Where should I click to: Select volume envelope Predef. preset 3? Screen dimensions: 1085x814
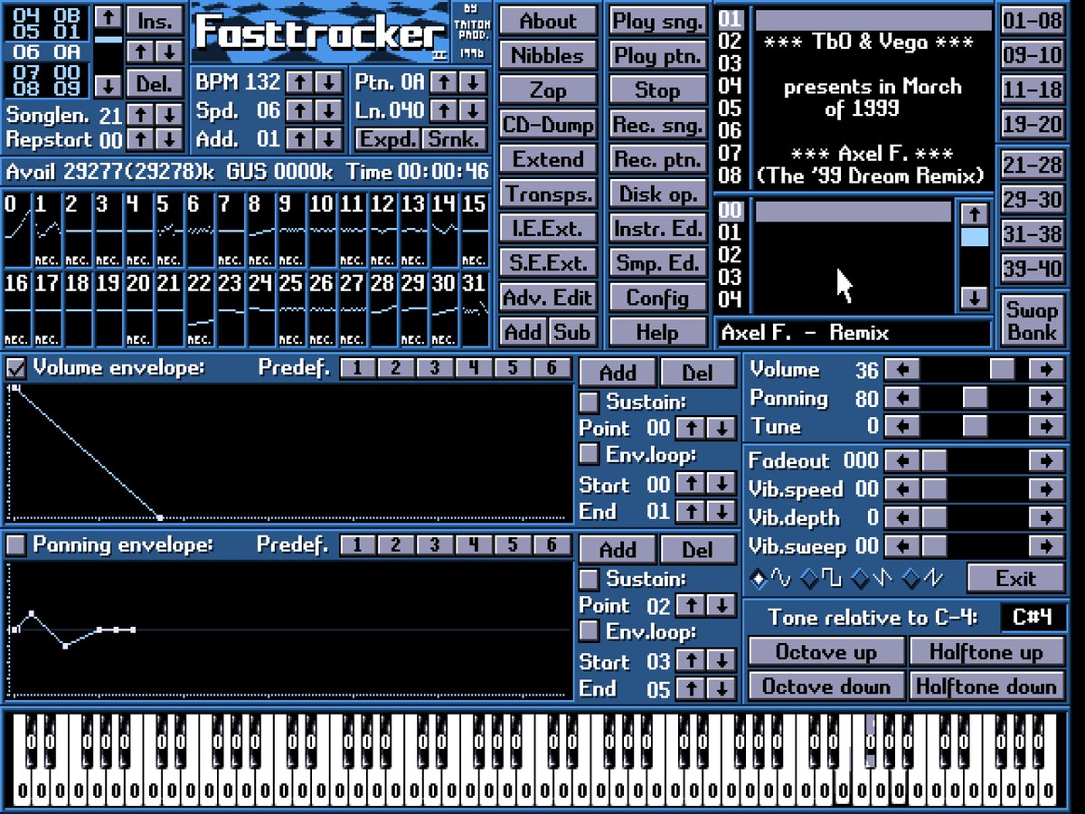[x=435, y=368]
